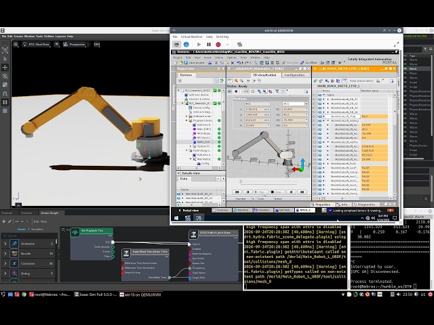
Task: Open Windows Start menu in the VM
Action: point(176,218)
